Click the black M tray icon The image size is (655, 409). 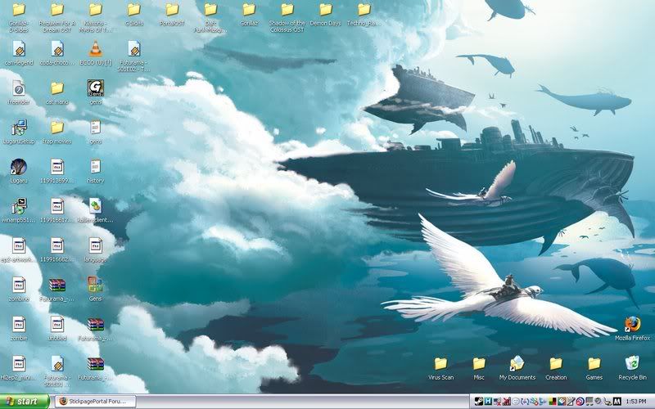[617, 402]
